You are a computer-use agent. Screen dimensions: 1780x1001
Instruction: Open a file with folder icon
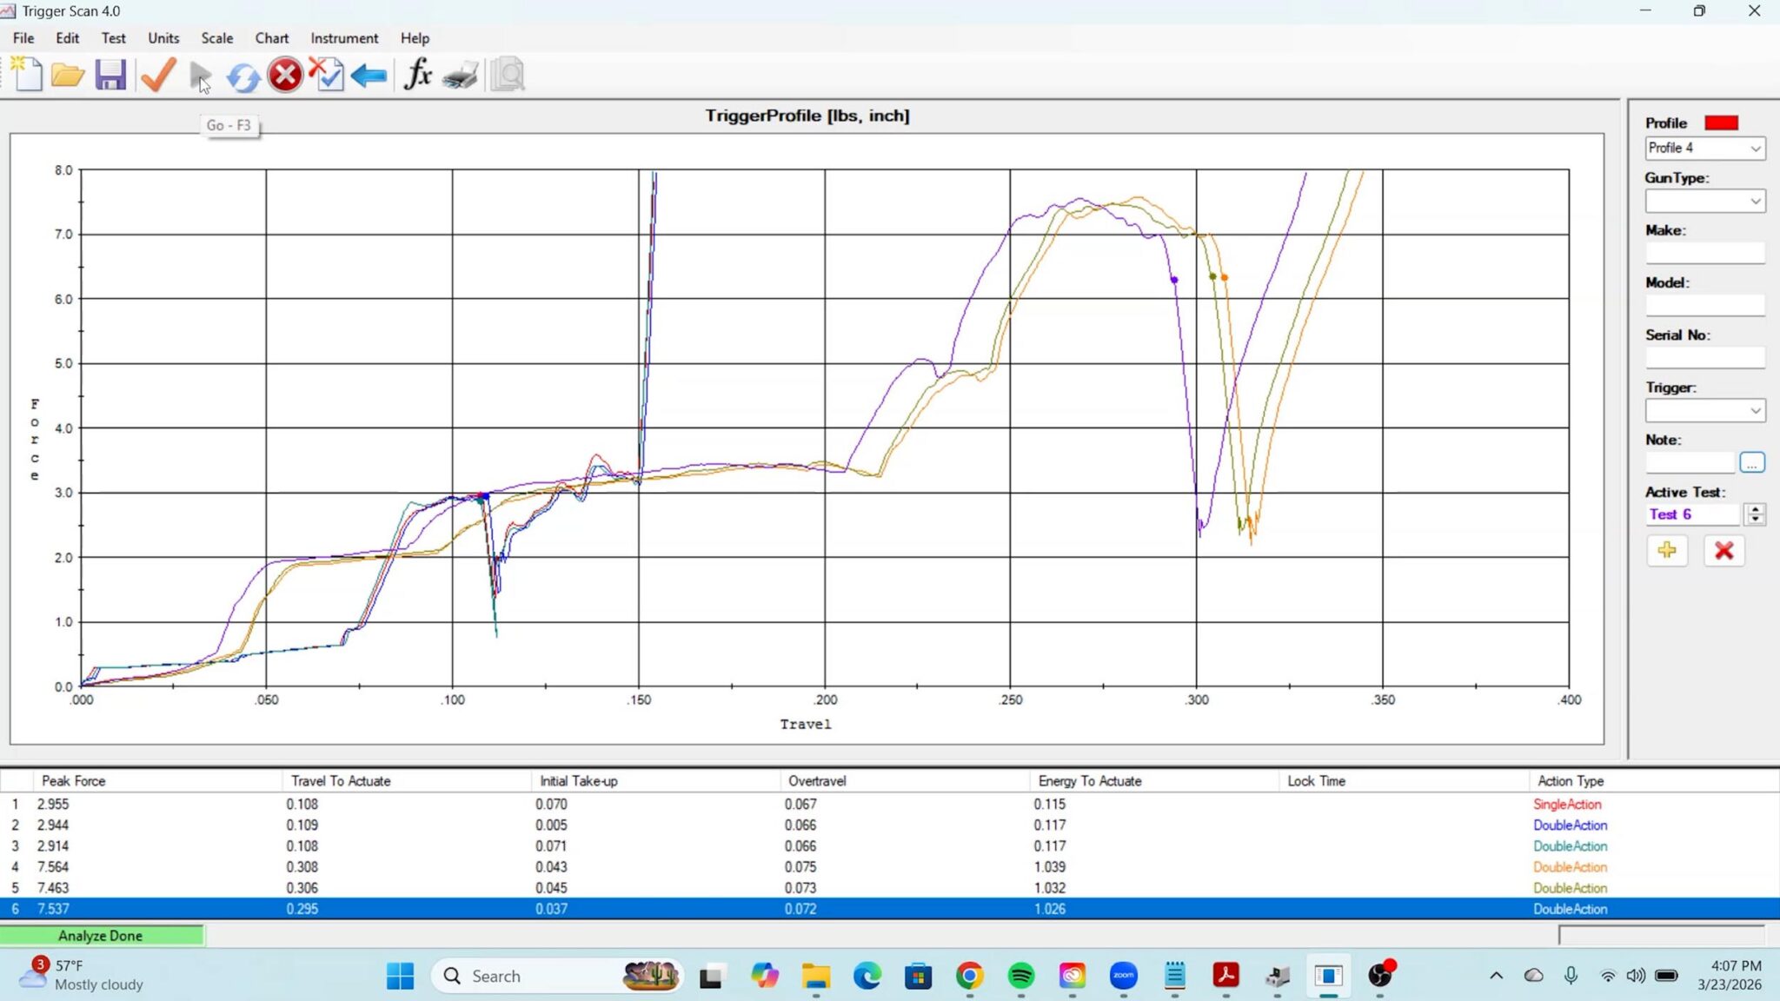pyautogui.click(x=68, y=76)
